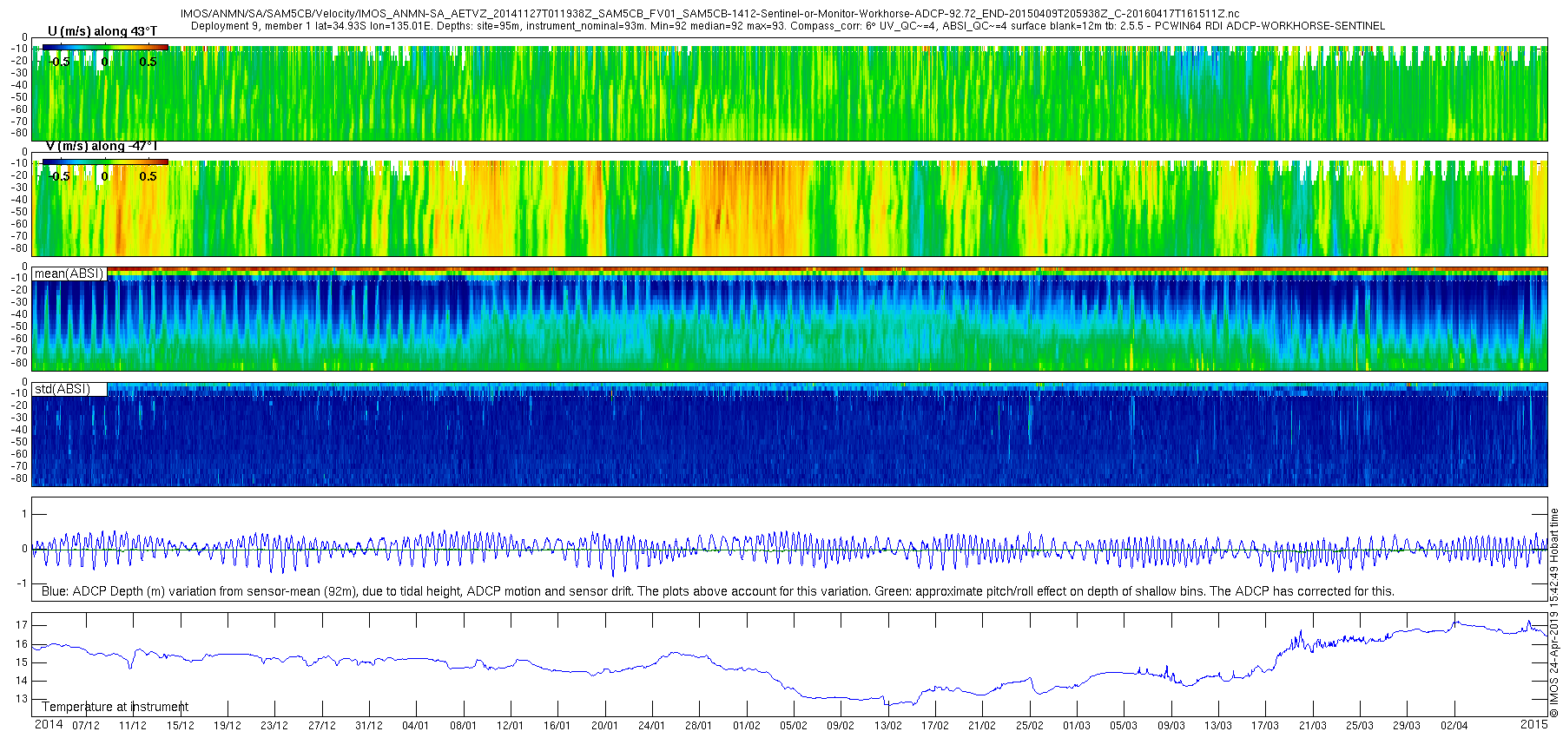Viewport: 1563px width, 738px height.
Task: Click the IMOS timestamp credit on right edge
Action: click(1554, 613)
